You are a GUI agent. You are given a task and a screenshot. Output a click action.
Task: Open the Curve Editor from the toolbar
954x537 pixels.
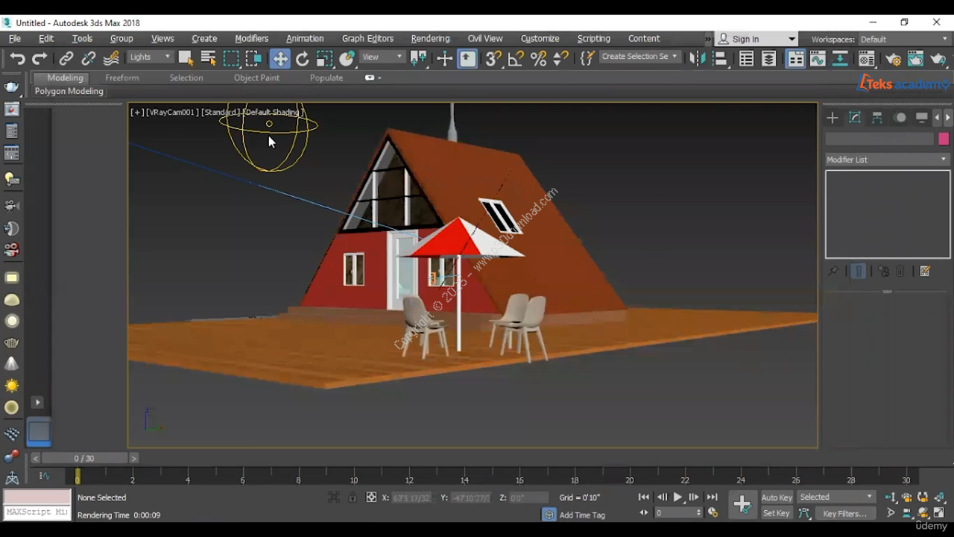[x=818, y=58]
